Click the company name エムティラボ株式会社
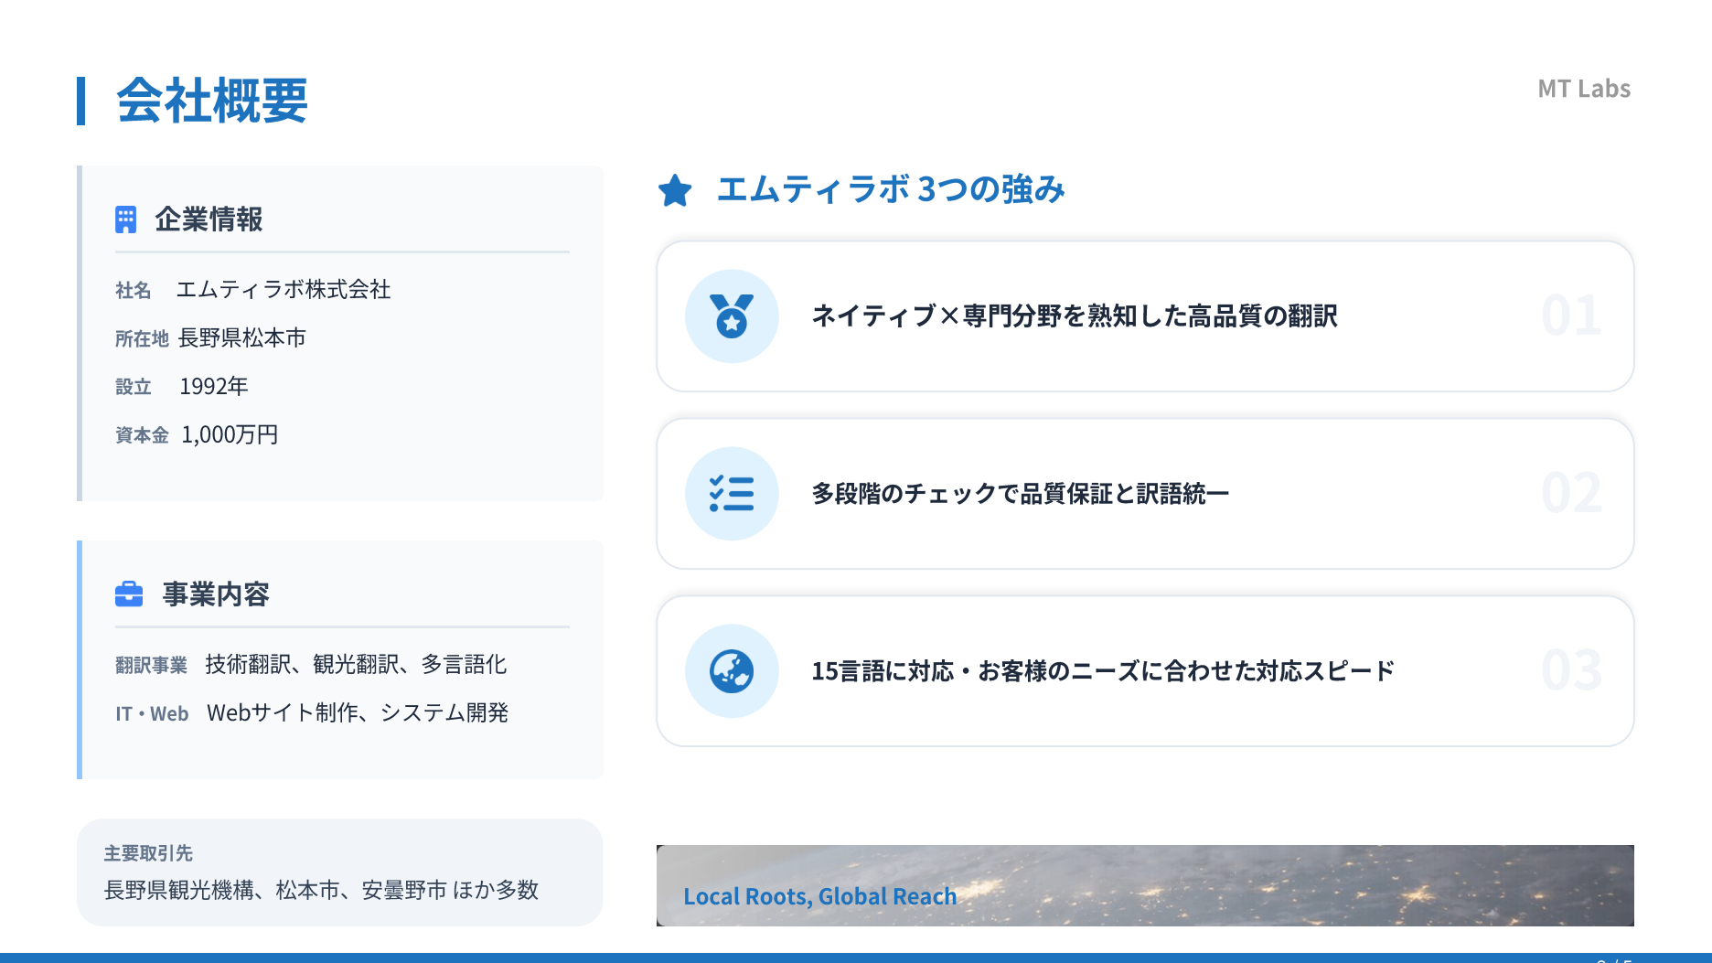This screenshot has width=1712, height=963. coord(284,290)
